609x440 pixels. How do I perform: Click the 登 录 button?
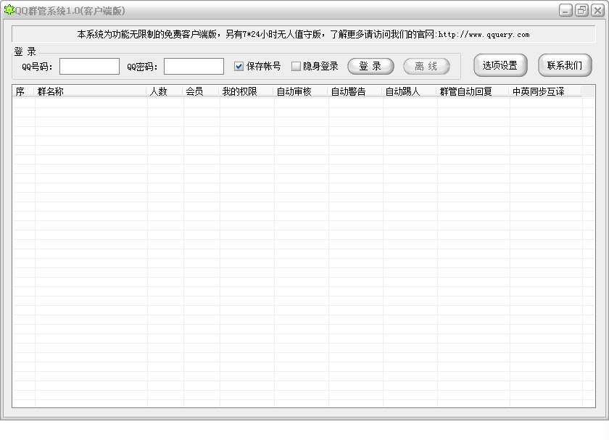(370, 67)
